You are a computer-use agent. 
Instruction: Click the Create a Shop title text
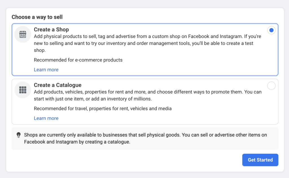pyautogui.click(x=51, y=29)
